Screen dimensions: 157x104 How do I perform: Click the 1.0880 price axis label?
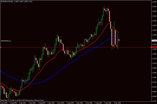[154, 68]
